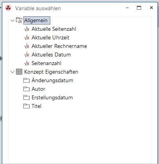
Task: Click the formula icon beside Aktuelles Datum
Action: coord(26,55)
